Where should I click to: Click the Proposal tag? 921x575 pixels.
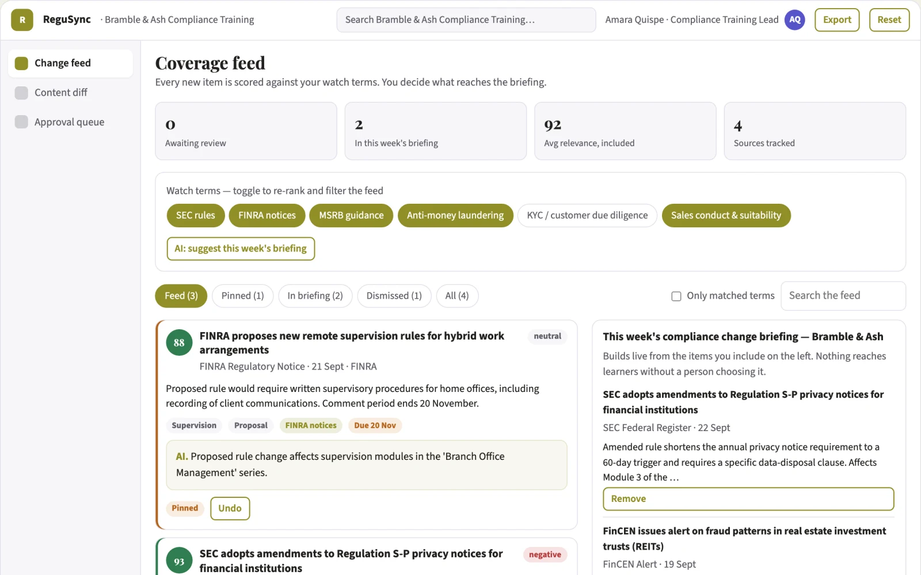[251, 425]
